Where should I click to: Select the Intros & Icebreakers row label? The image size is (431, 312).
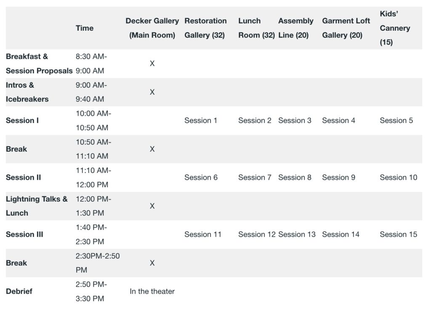point(27,92)
